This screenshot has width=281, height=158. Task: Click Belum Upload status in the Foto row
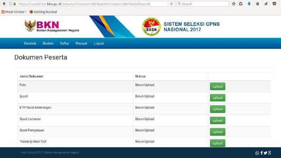pyautogui.click(x=145, y=85)
